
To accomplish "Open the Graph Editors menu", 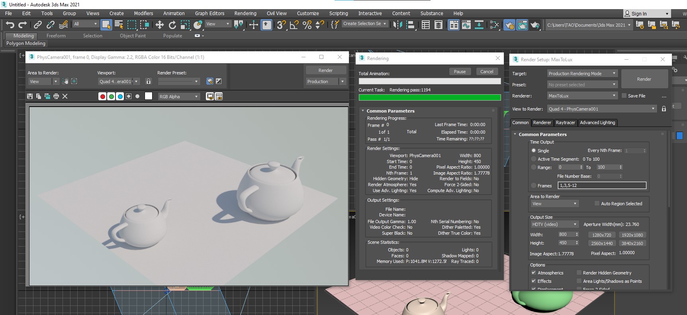I will [x=209, y=14].
